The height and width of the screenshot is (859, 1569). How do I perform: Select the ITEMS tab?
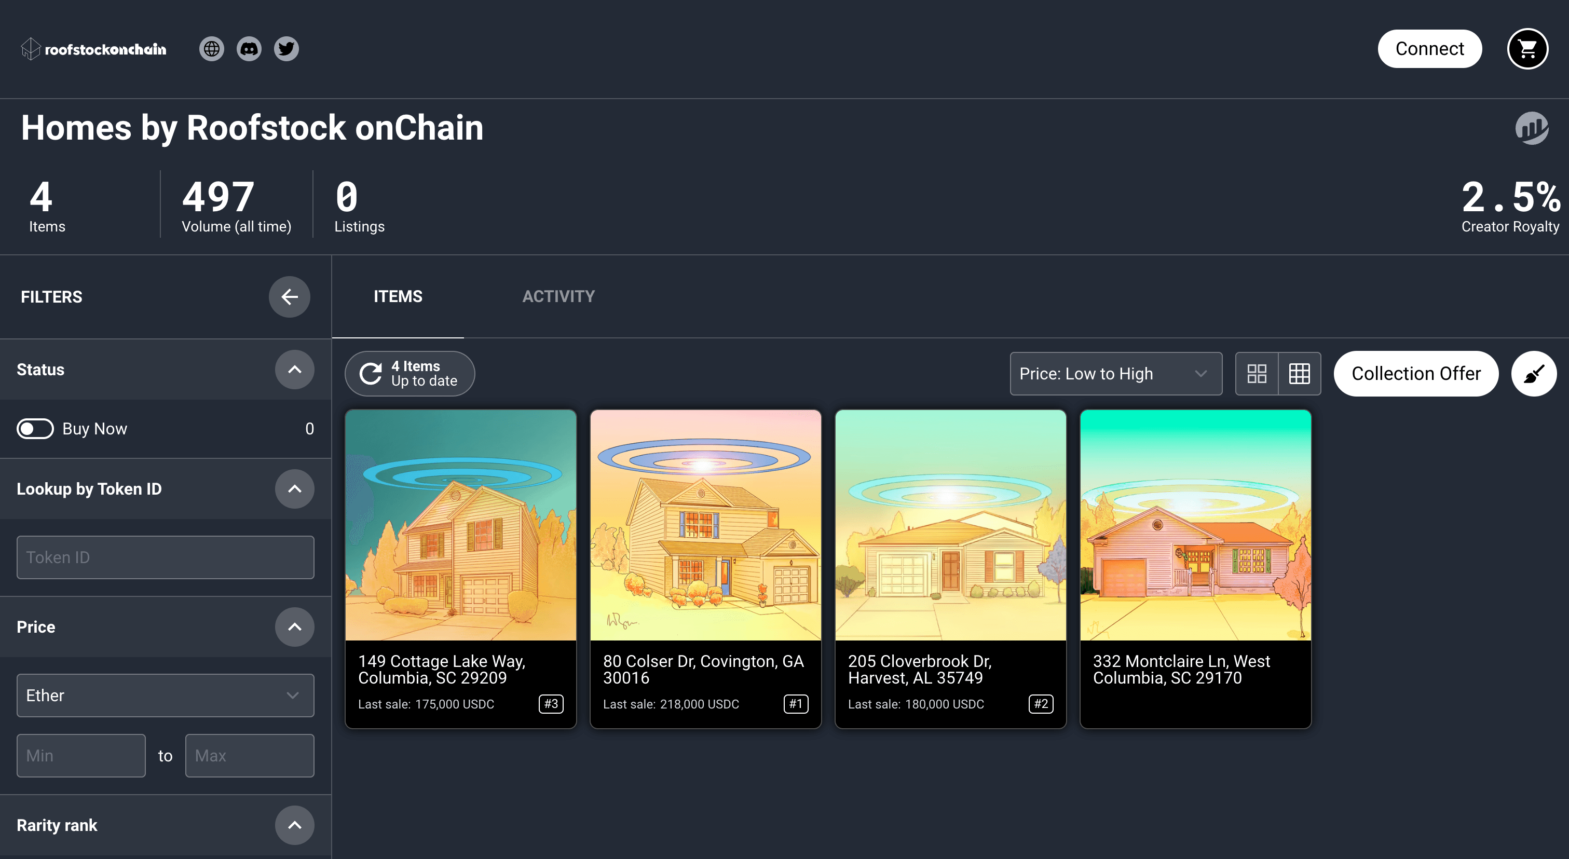[x=398, y=297]
